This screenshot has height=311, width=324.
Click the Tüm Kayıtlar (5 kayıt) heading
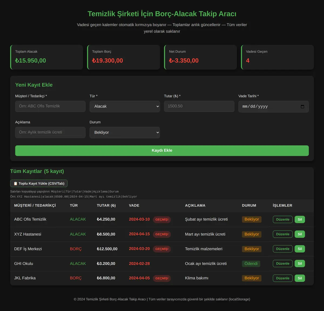[37, 171]
